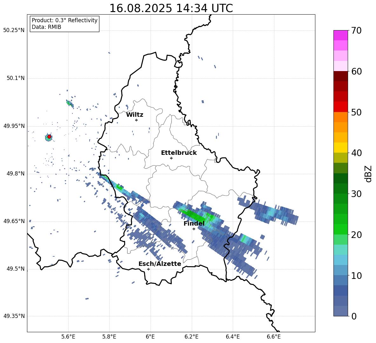
Task: Click the Findel city label
Action: (194, 224)
